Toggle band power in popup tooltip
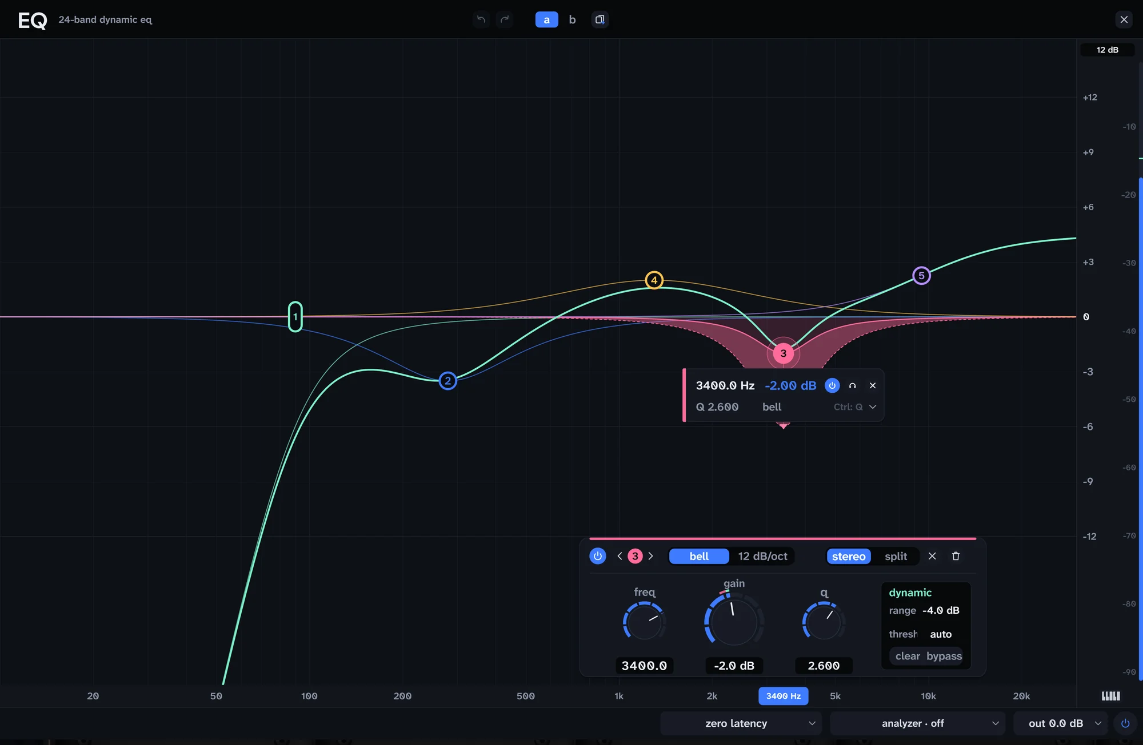The width and height of the screenshot is (1143, 745). [x=832, y=385]
